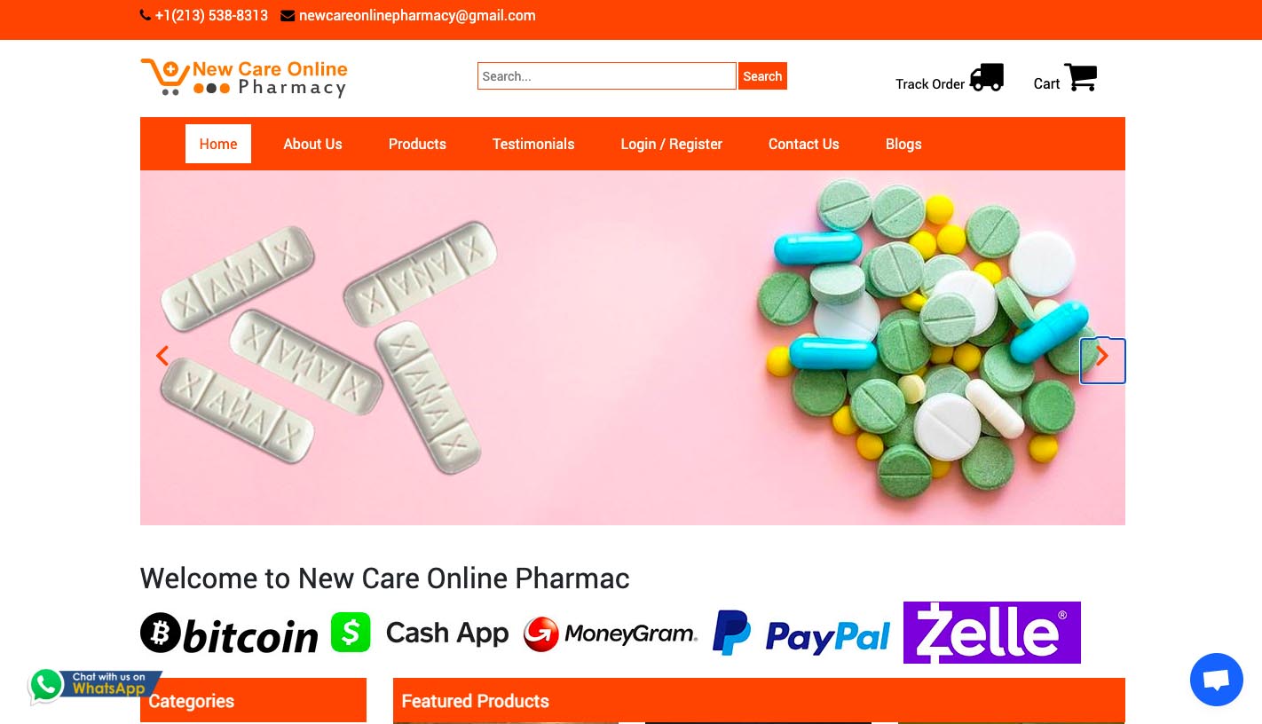Click the Zelle payment logo

(992, 633)
